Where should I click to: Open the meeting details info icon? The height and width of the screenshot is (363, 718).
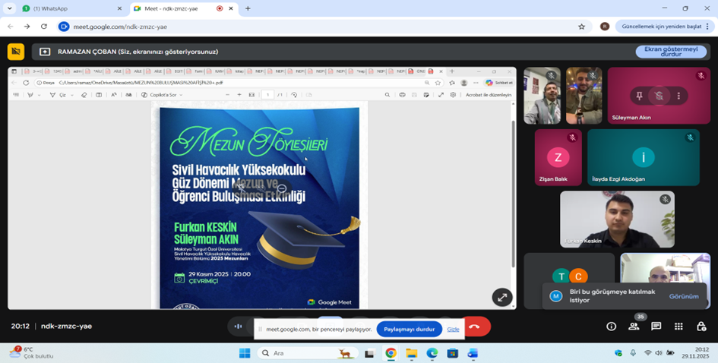(611, 327)
